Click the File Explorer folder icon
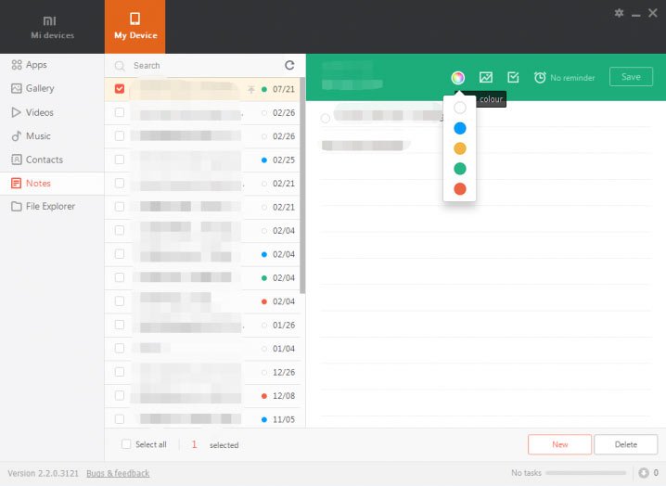Screen dimensions: 666x486 [17, 207]
